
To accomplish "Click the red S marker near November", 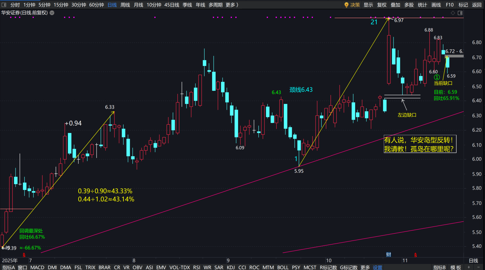I will 416,255.
